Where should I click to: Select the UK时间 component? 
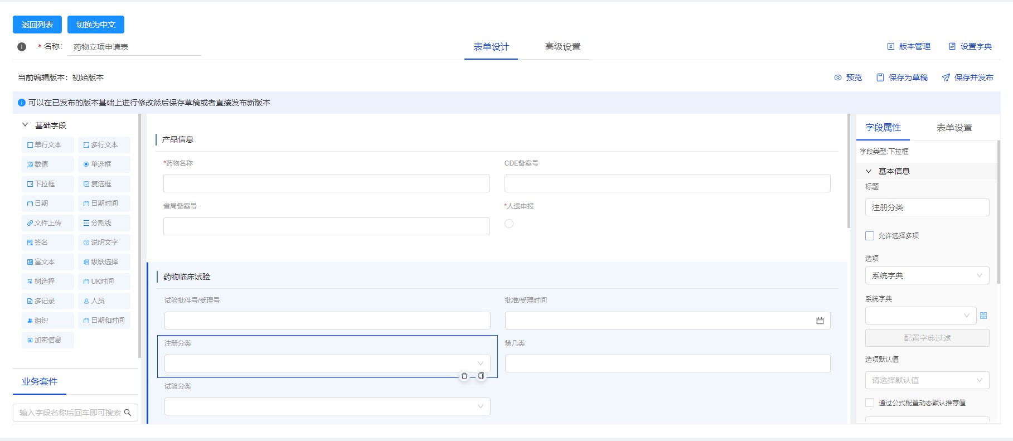pyautogui.click(x=104, y=282)
